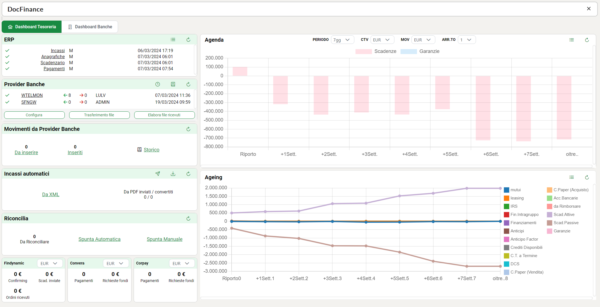Refresh the Agenda chart
This screenshot has height=307, width=600.
tap(587, 40)
